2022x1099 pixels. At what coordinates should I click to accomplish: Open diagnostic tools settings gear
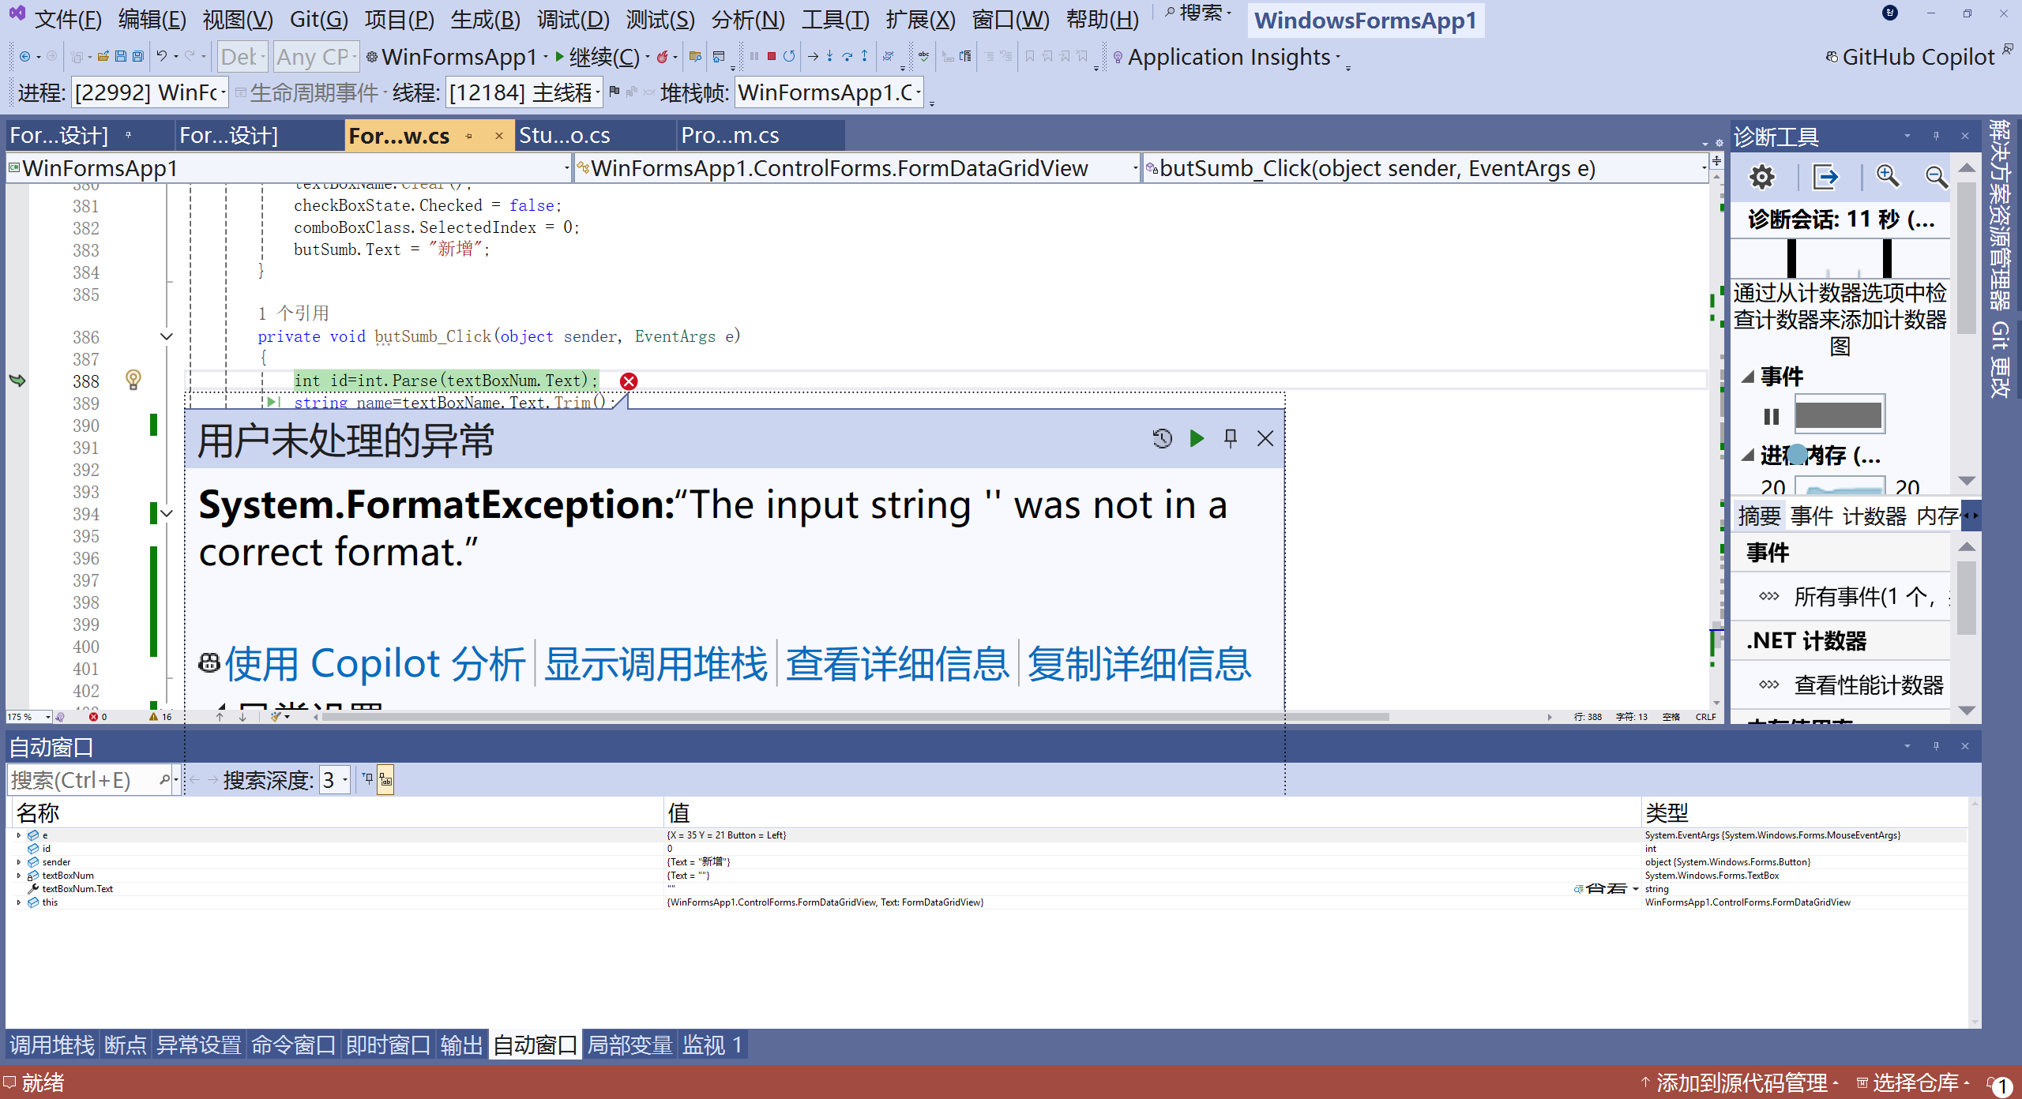coord(1761,177)
